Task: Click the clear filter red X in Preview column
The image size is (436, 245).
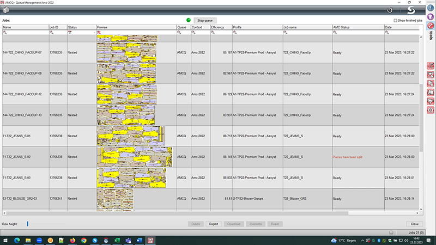Action: click(99, 33)
